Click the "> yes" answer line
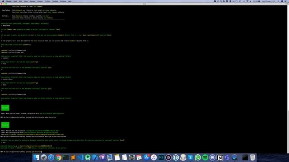The height and width of the screenshot is (162, 289). (4, 142)
